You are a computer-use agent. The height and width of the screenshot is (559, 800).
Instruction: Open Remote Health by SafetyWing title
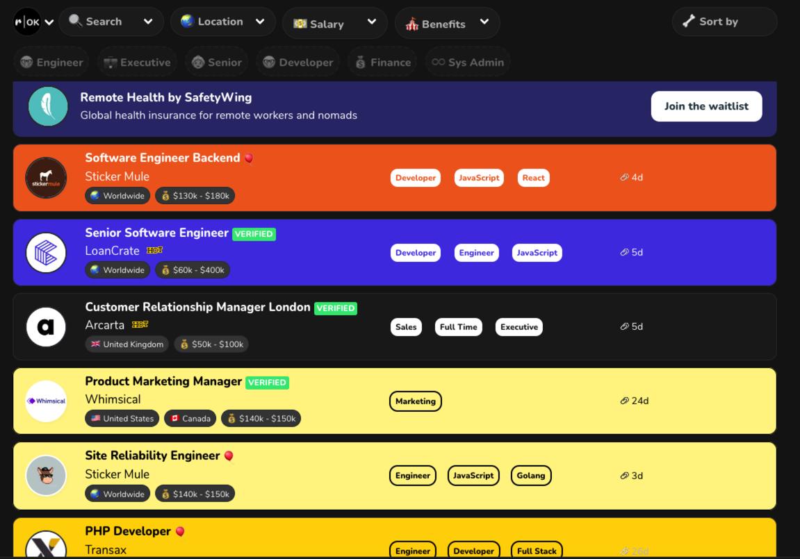tap(166, 97)
